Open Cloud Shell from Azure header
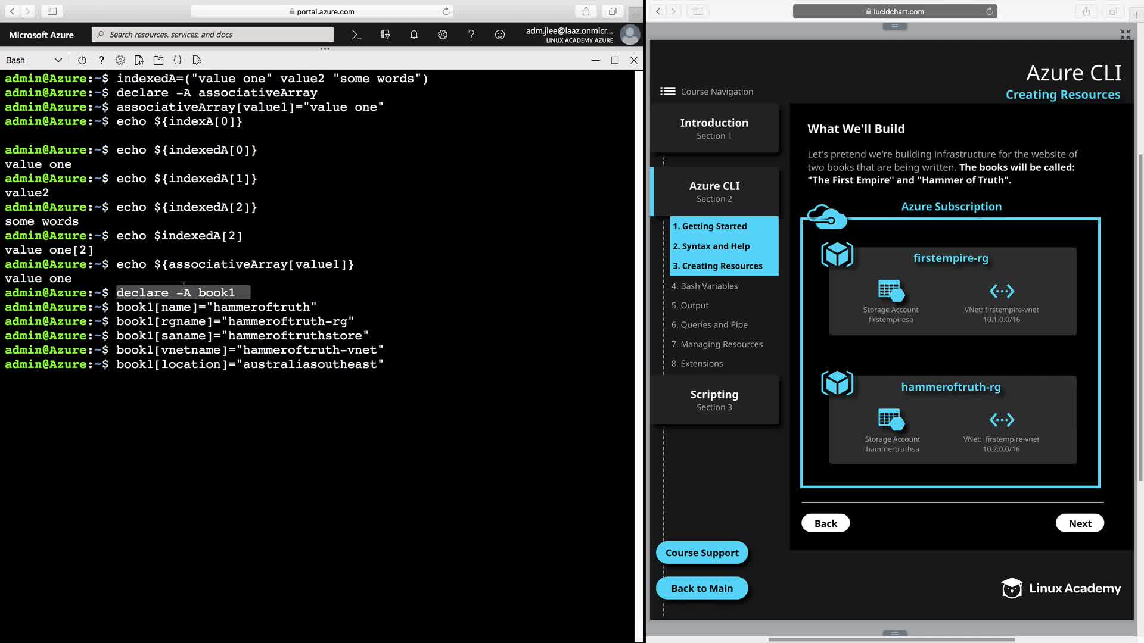 pyautogui.click(x=356, y=35)
